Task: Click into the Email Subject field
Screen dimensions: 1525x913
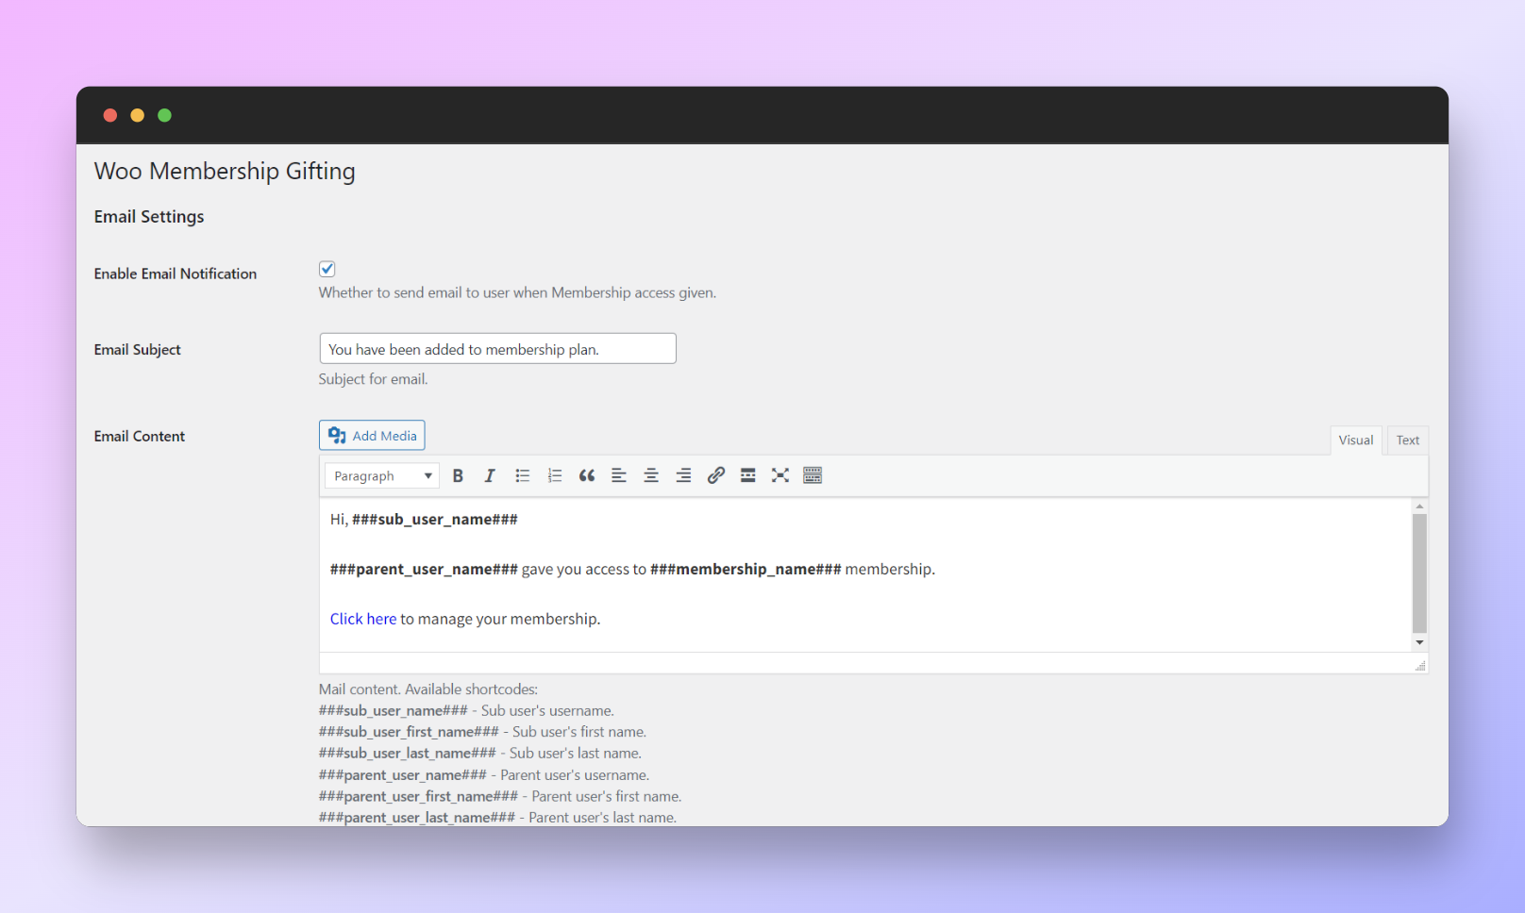Action: click(498, 349)
